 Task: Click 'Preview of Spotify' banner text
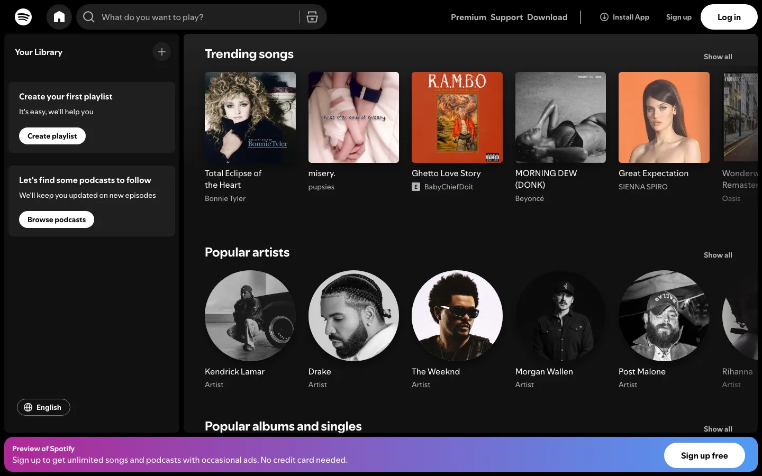click(43, 448)
